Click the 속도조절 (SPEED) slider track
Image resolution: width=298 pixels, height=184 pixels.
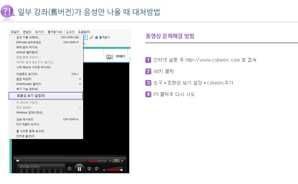click(x=41, y=169)
